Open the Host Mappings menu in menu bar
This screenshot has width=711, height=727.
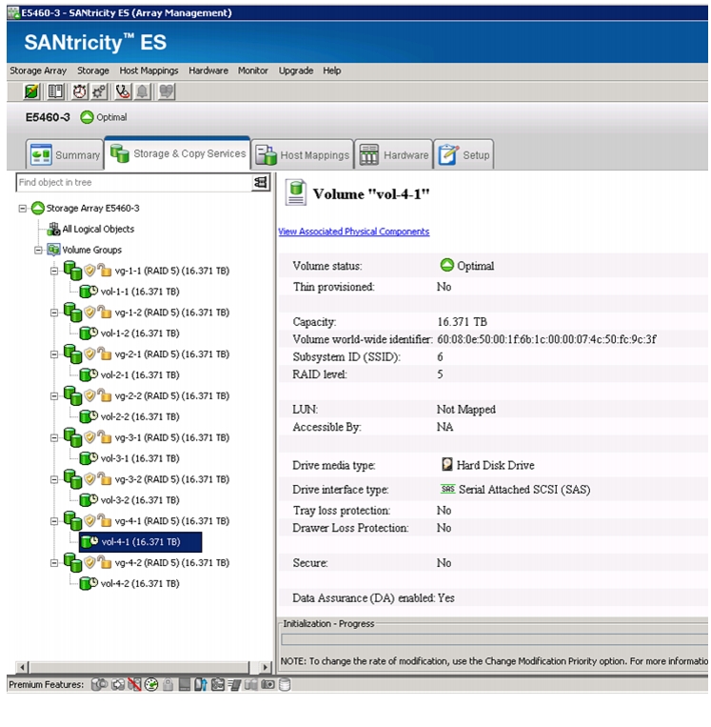[x=148, y=71]
